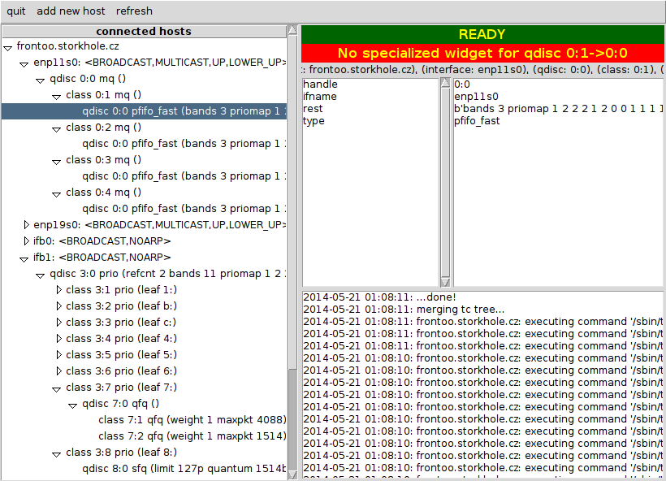Image resolution: width=666 pixels, height=481 pixels.
Task: Click the attribute list scrollbar down arrow
Action: pyautogui.click(x=445, y=282)
